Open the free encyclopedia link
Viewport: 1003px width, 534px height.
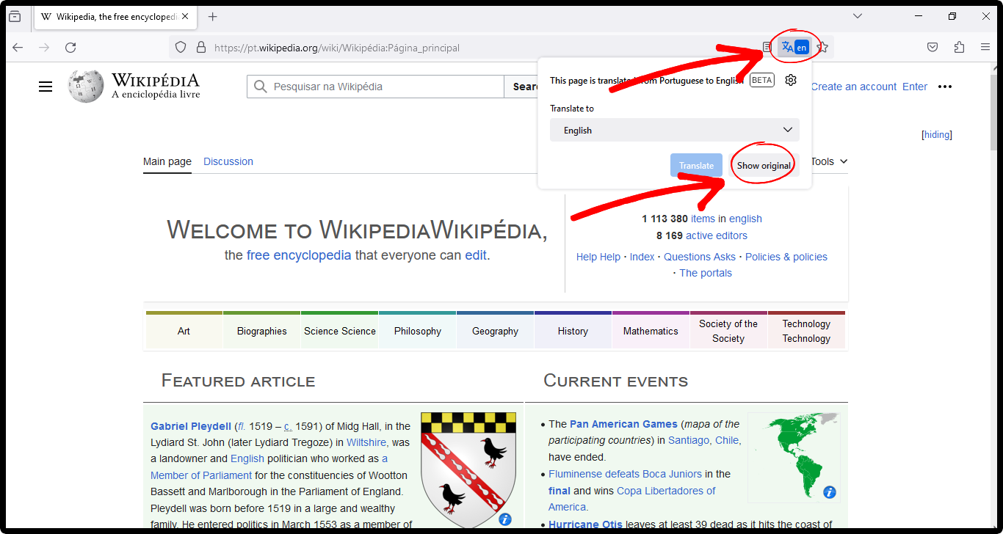pyautogui.click(x=299, y=255)
